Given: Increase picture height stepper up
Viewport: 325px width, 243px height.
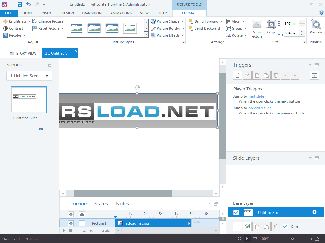Looking at the screenshot, I should click(302, 22).
